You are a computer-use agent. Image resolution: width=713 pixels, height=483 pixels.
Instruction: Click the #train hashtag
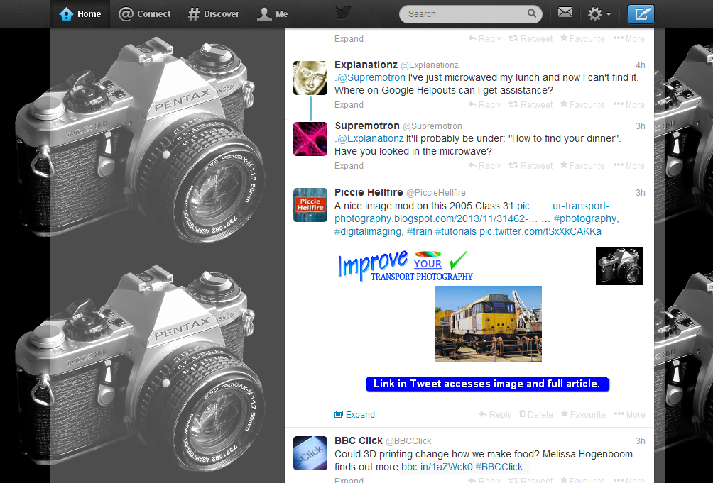point(419,231)
